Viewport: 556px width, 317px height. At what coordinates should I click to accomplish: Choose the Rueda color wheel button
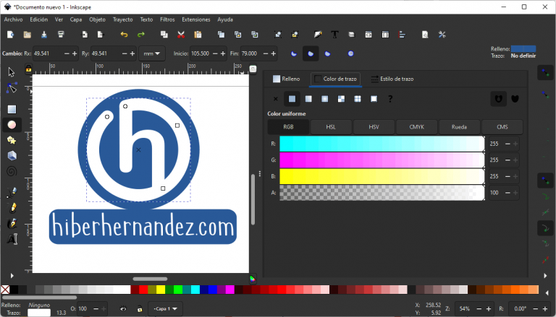[x=459, y=127]
